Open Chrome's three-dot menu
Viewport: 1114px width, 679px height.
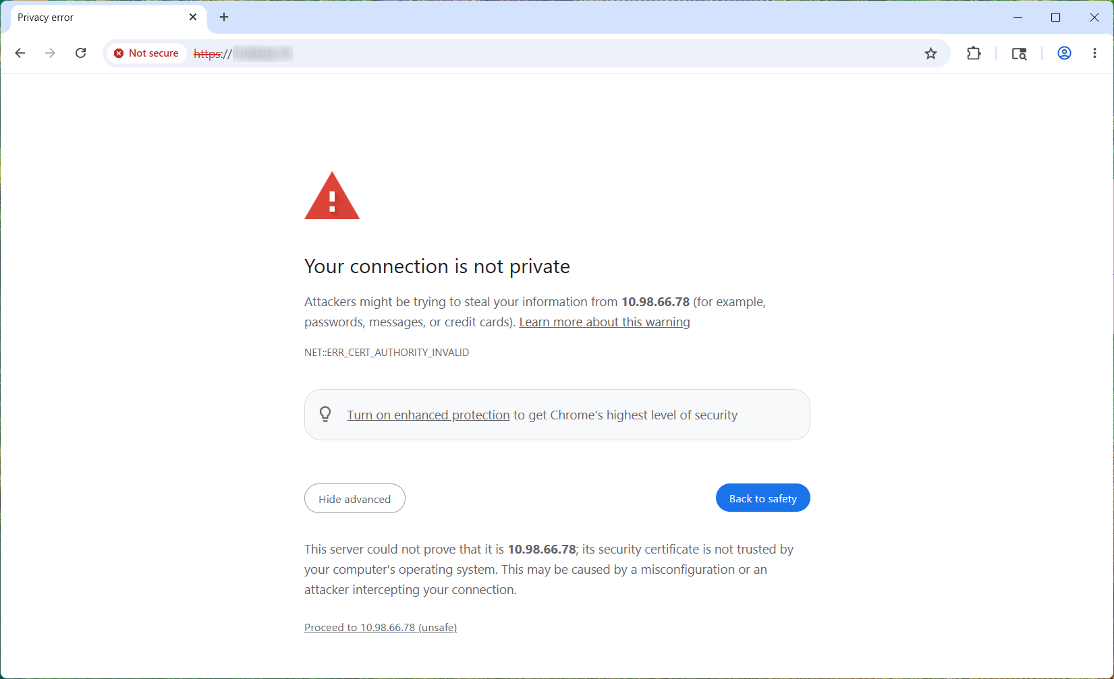pos(1094,53)
